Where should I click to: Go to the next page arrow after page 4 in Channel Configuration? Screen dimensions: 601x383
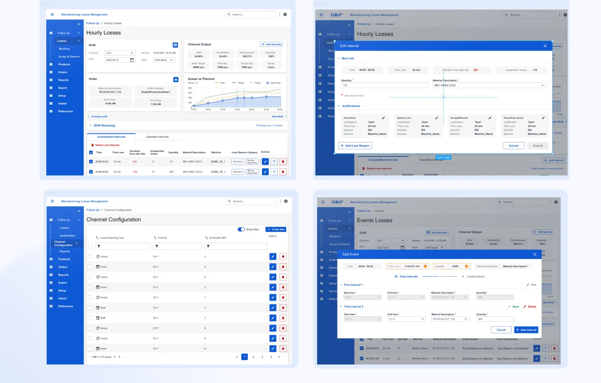point(279,357)
